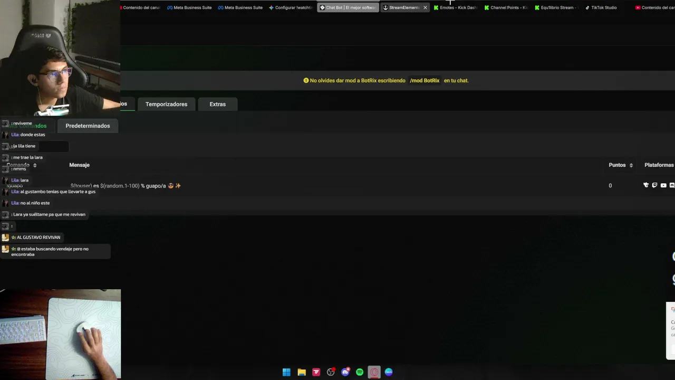Open the leftmost Contenido del canal tab
The width and height of the screenshot is (675, 380).
(141, 7)
